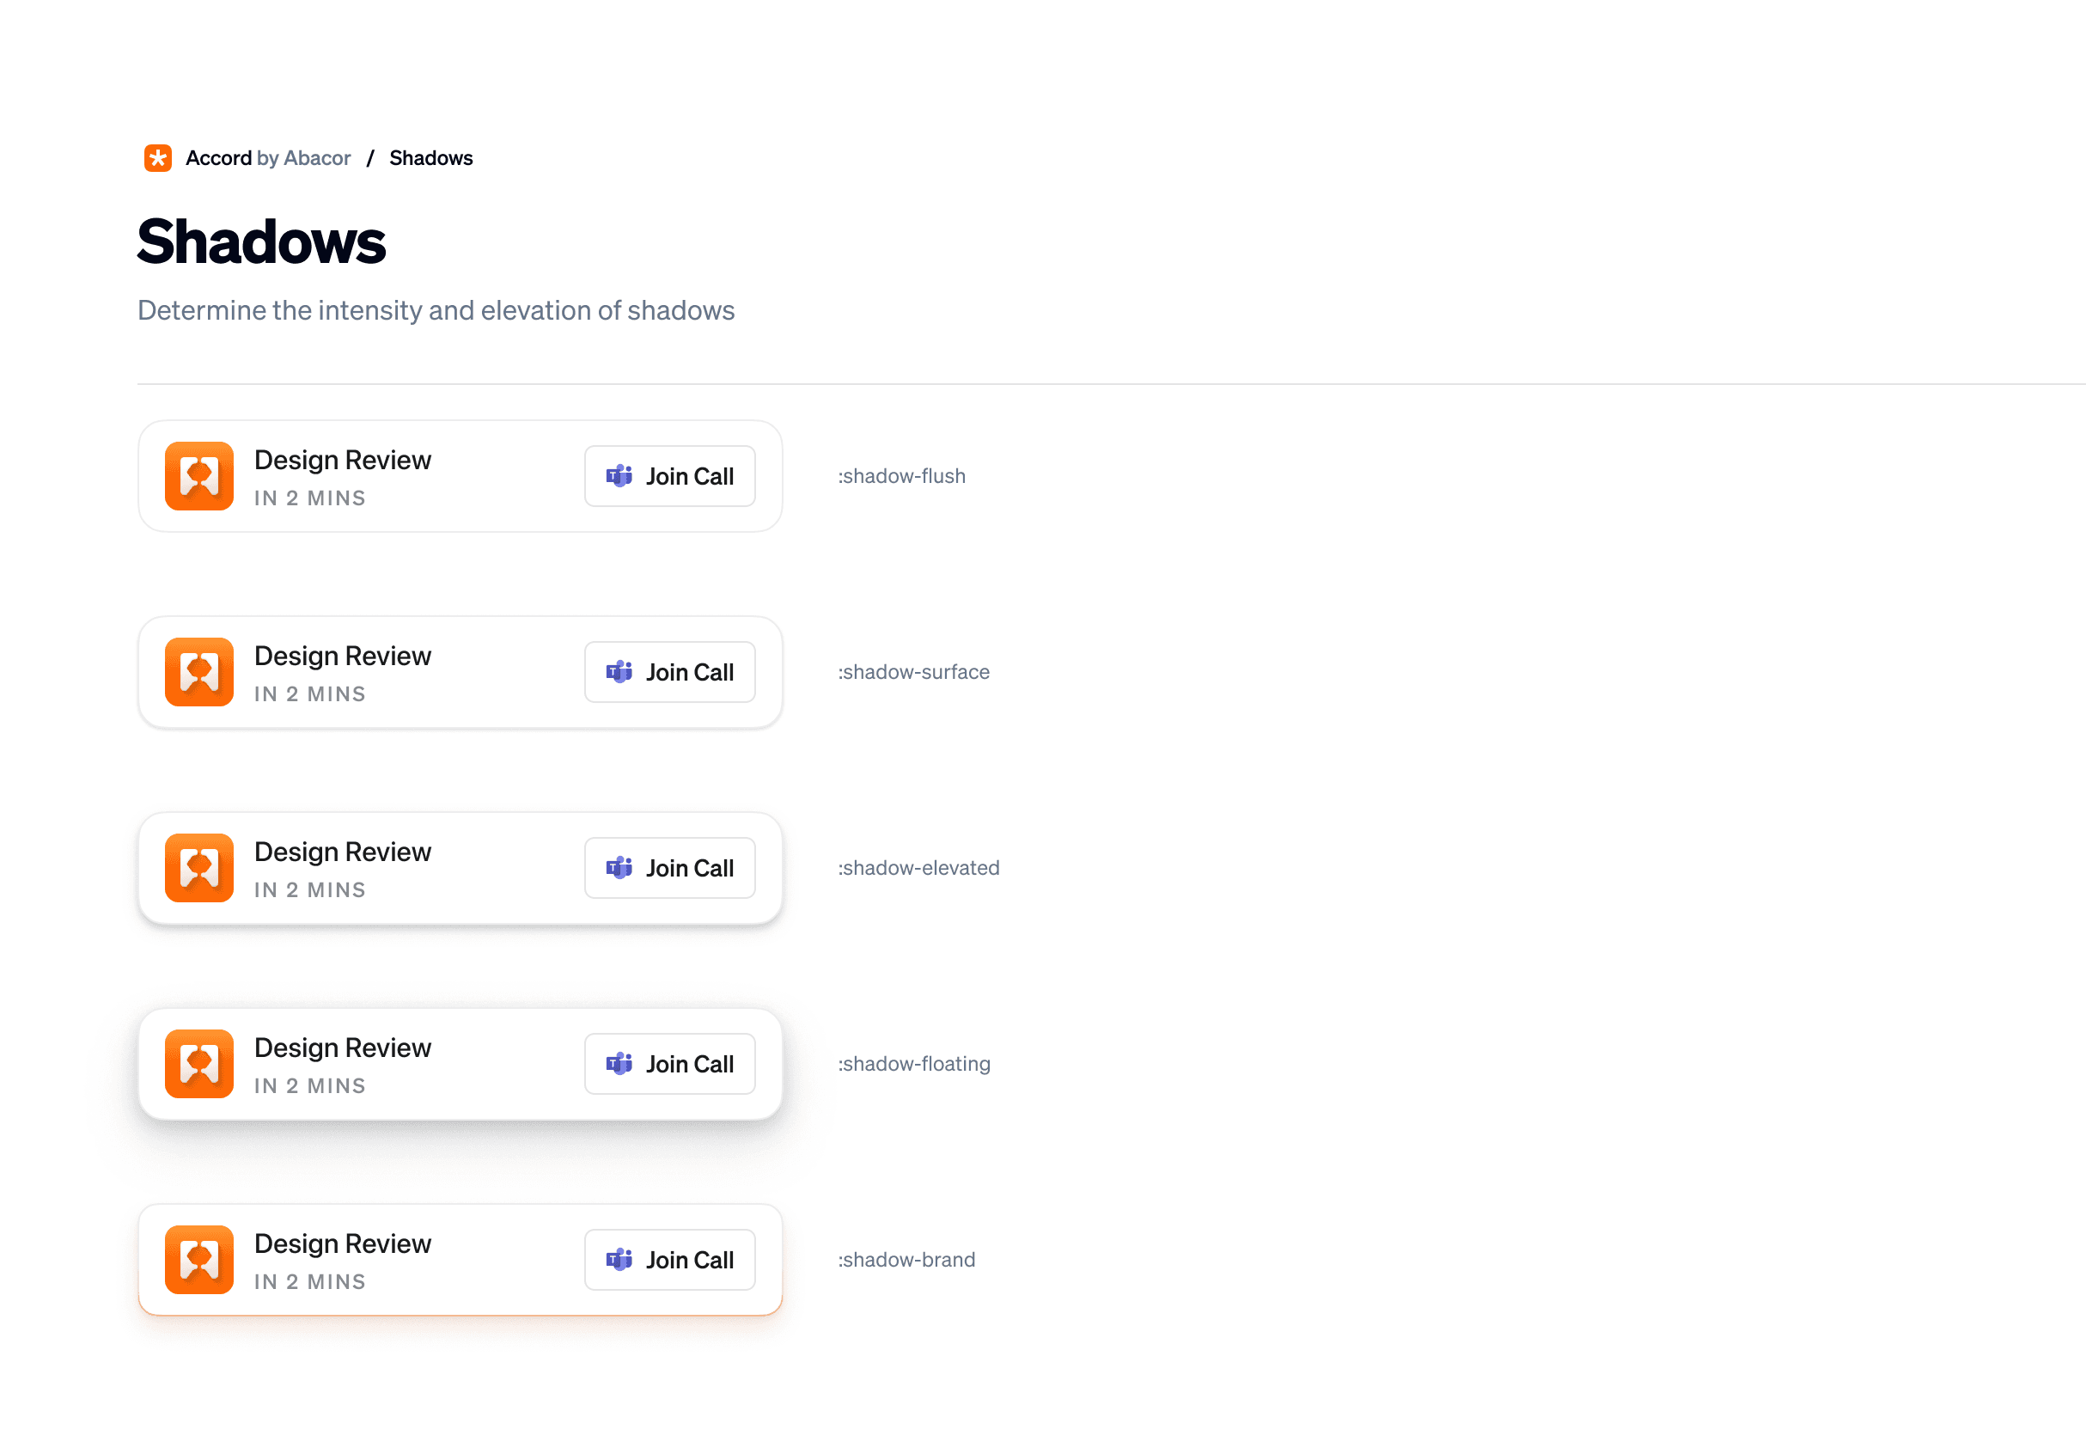
Task: Select the Shadows breadcrumb item
Action: pos(430,158)
